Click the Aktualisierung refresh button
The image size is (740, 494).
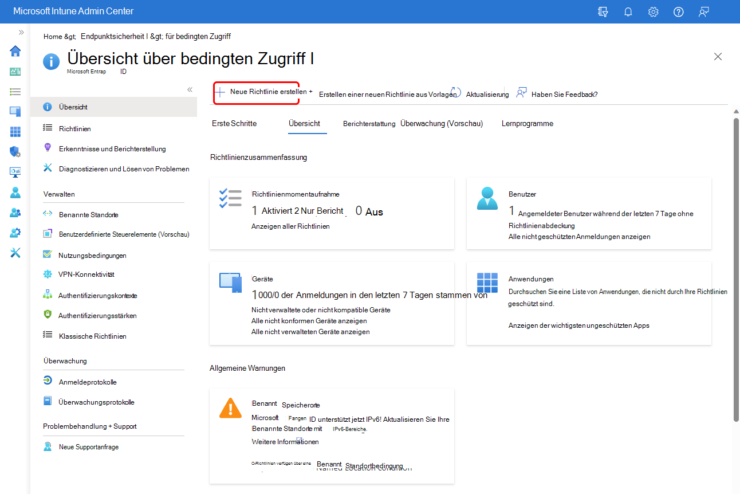pyautogui.click(x=480, y=94)
